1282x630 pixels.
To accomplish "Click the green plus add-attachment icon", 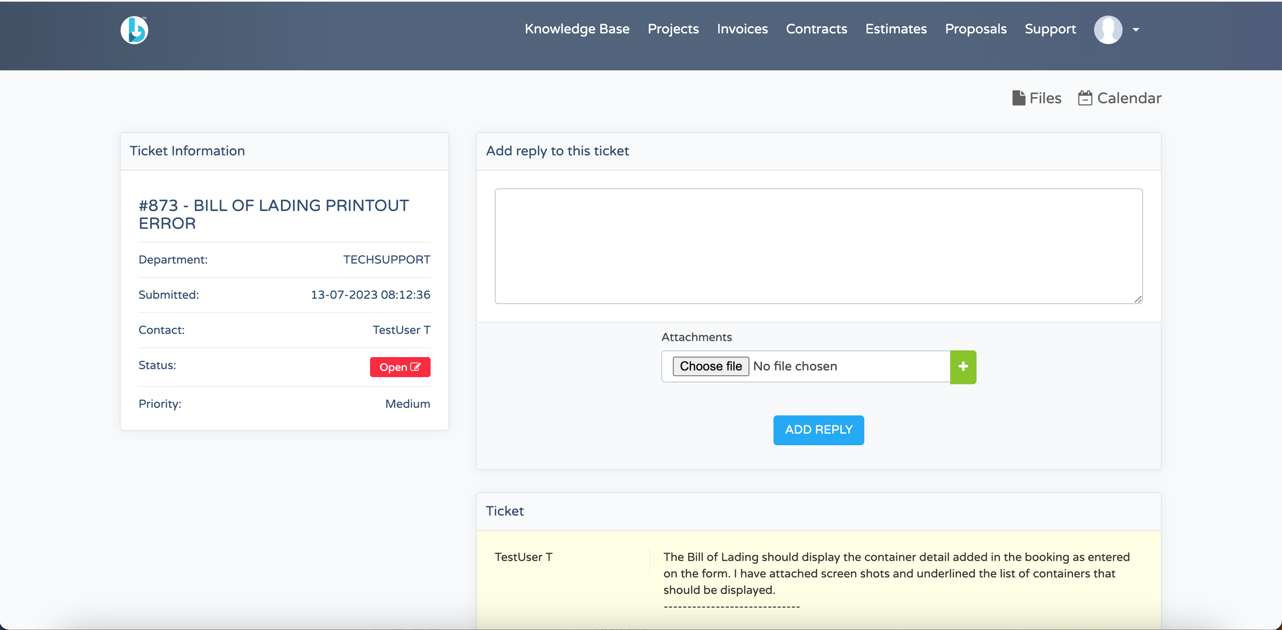I will click(963, 367).
